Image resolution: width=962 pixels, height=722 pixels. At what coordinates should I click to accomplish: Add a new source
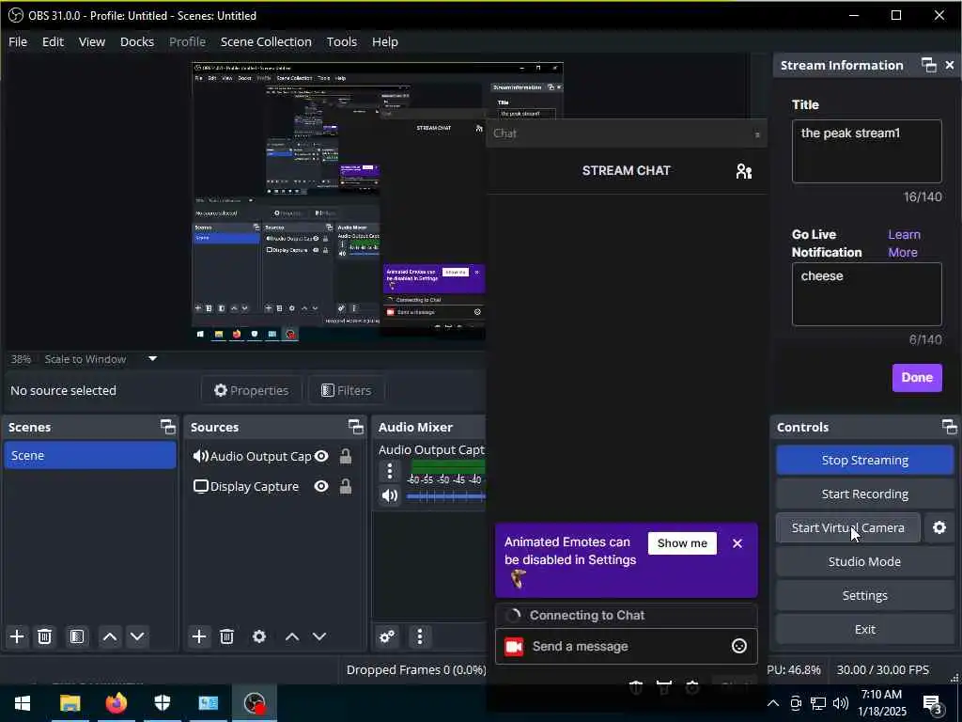(199, 636)
